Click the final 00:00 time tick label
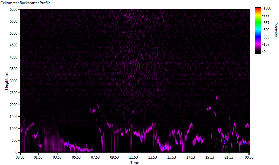 pos(249,157)
